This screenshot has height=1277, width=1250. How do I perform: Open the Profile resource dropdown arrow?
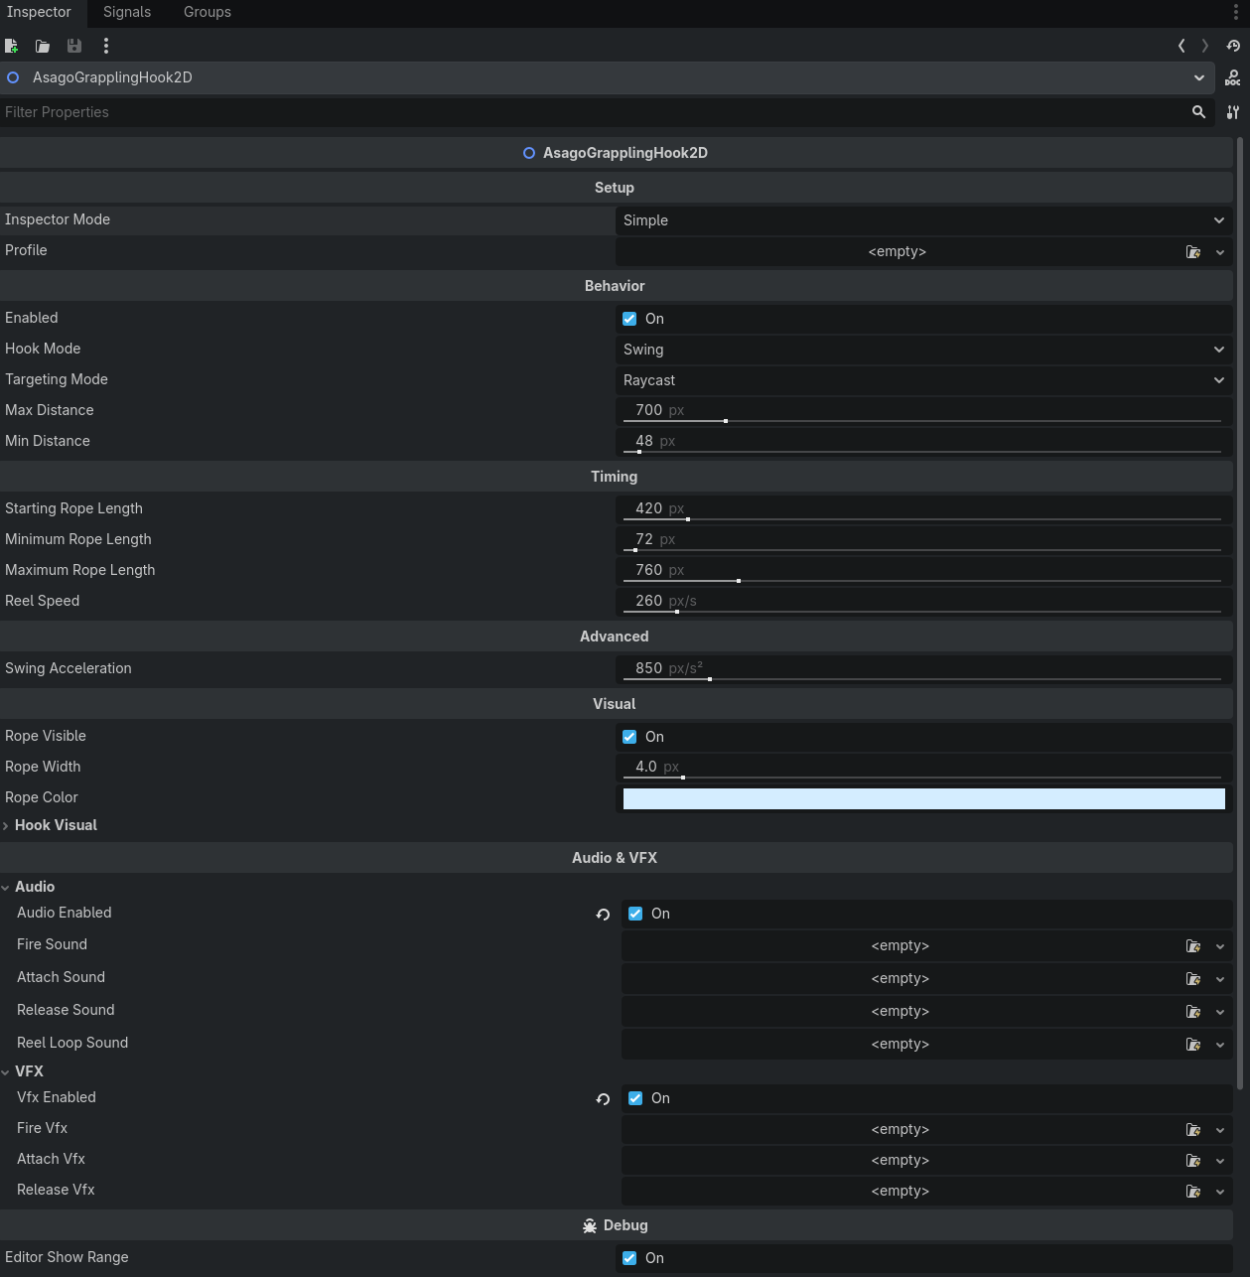click(1220, 252)
